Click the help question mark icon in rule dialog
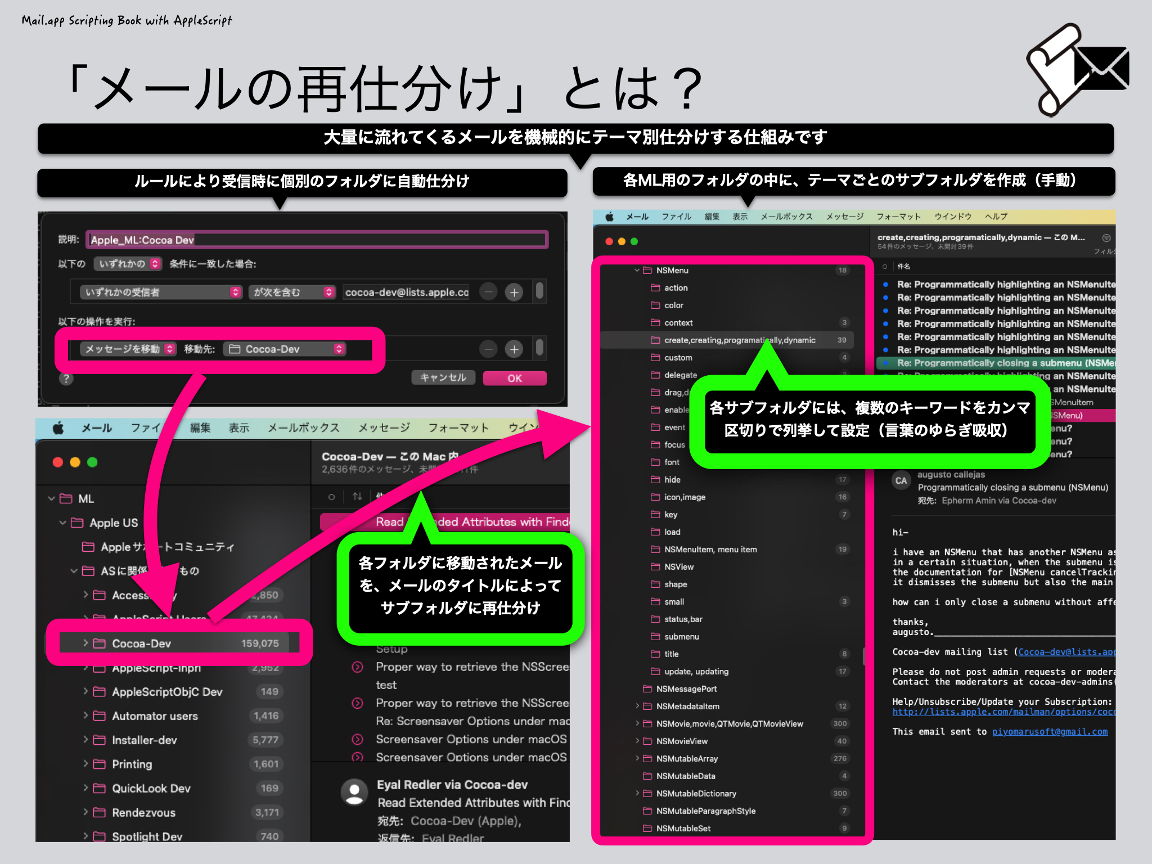Screen dimensions: 1152x864 pyautogui.click(x=66, y=379)
